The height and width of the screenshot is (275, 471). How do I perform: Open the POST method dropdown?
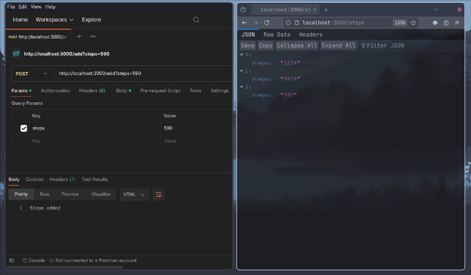coord(31,73)
